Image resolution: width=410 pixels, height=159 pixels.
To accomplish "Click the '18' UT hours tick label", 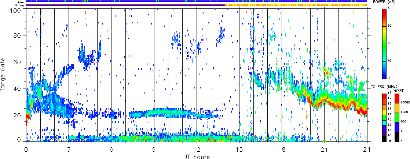I will click(282, 149).
